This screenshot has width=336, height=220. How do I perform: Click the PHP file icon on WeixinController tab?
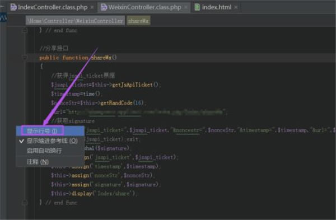click(104, 7)
